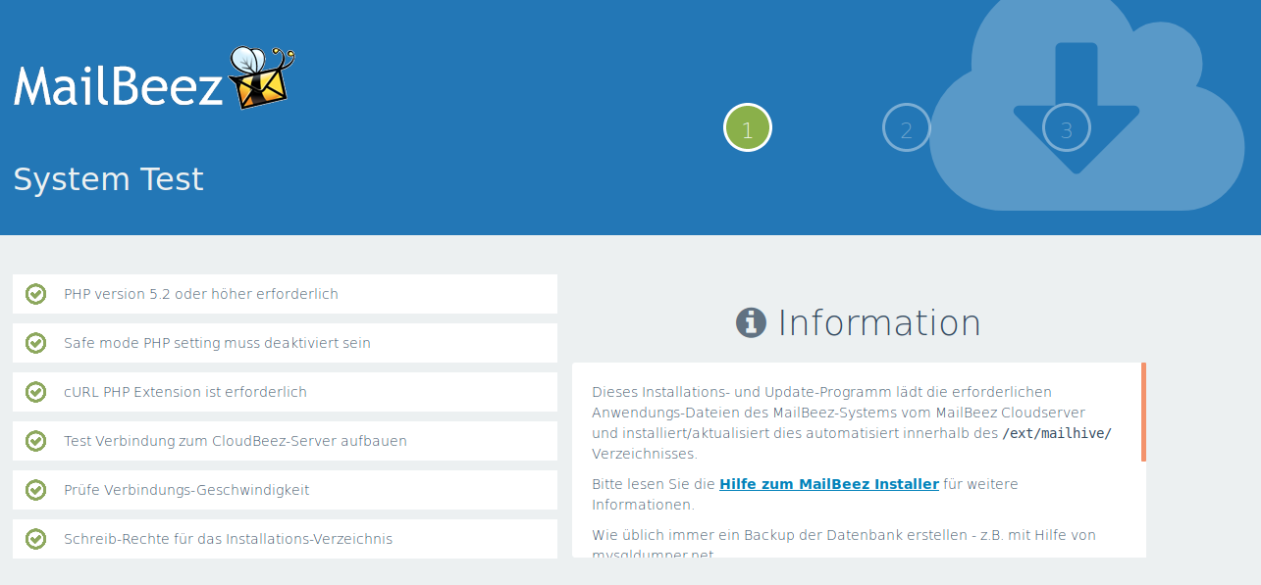The width and height of the screenshot is (1261, 585).
Task: Click the orange scrollbar in the Information box
Action: pyautogui.click(x=1143, y=412)
